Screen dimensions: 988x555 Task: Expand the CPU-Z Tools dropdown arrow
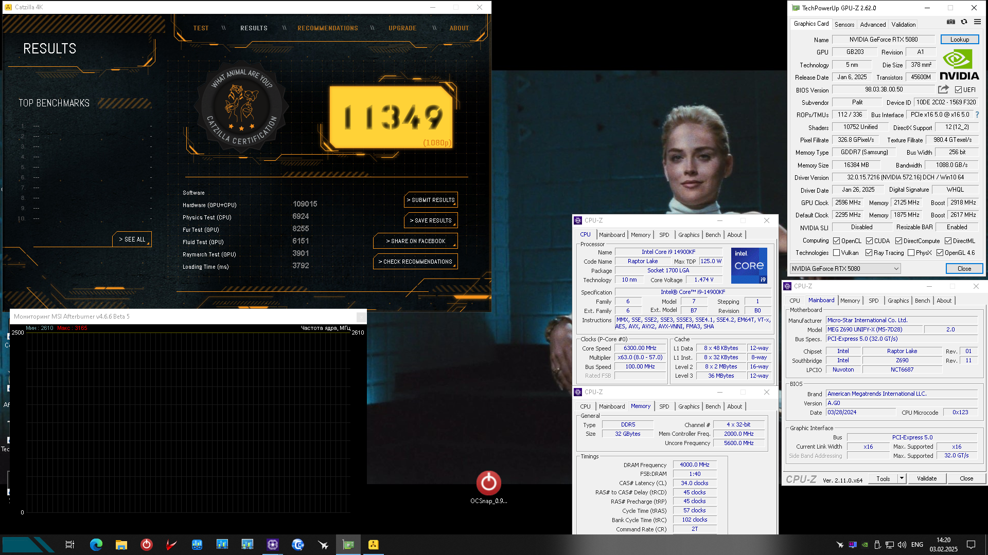[x=902, y=478]
